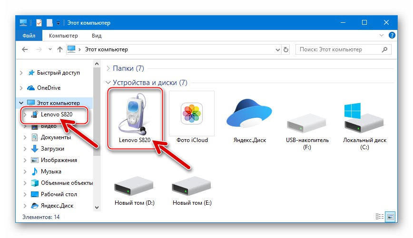This screenshot has height=238, width=413.
Task: Go up one level with Up arrow
Action: click(60, 49)
